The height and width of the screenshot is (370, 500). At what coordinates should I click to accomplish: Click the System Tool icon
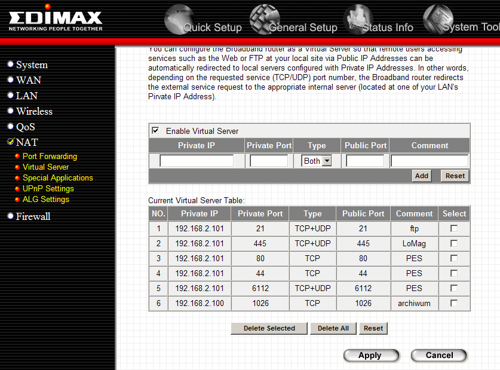point(438,19)
